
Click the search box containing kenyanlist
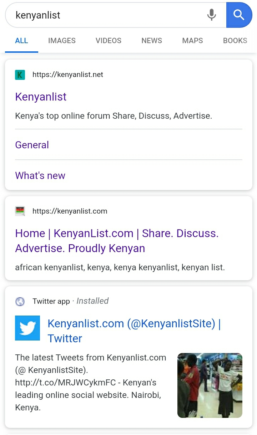point(107,15)
